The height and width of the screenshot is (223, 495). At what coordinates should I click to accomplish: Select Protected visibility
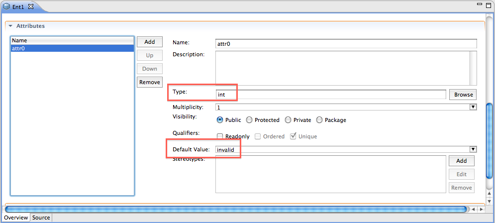[249, 120]
